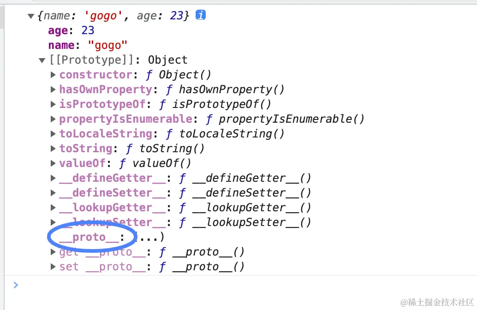Viewport: 477px width, 310px height.
Task: Expand the toLocaleString entry
Action: [x=53, y=134]
